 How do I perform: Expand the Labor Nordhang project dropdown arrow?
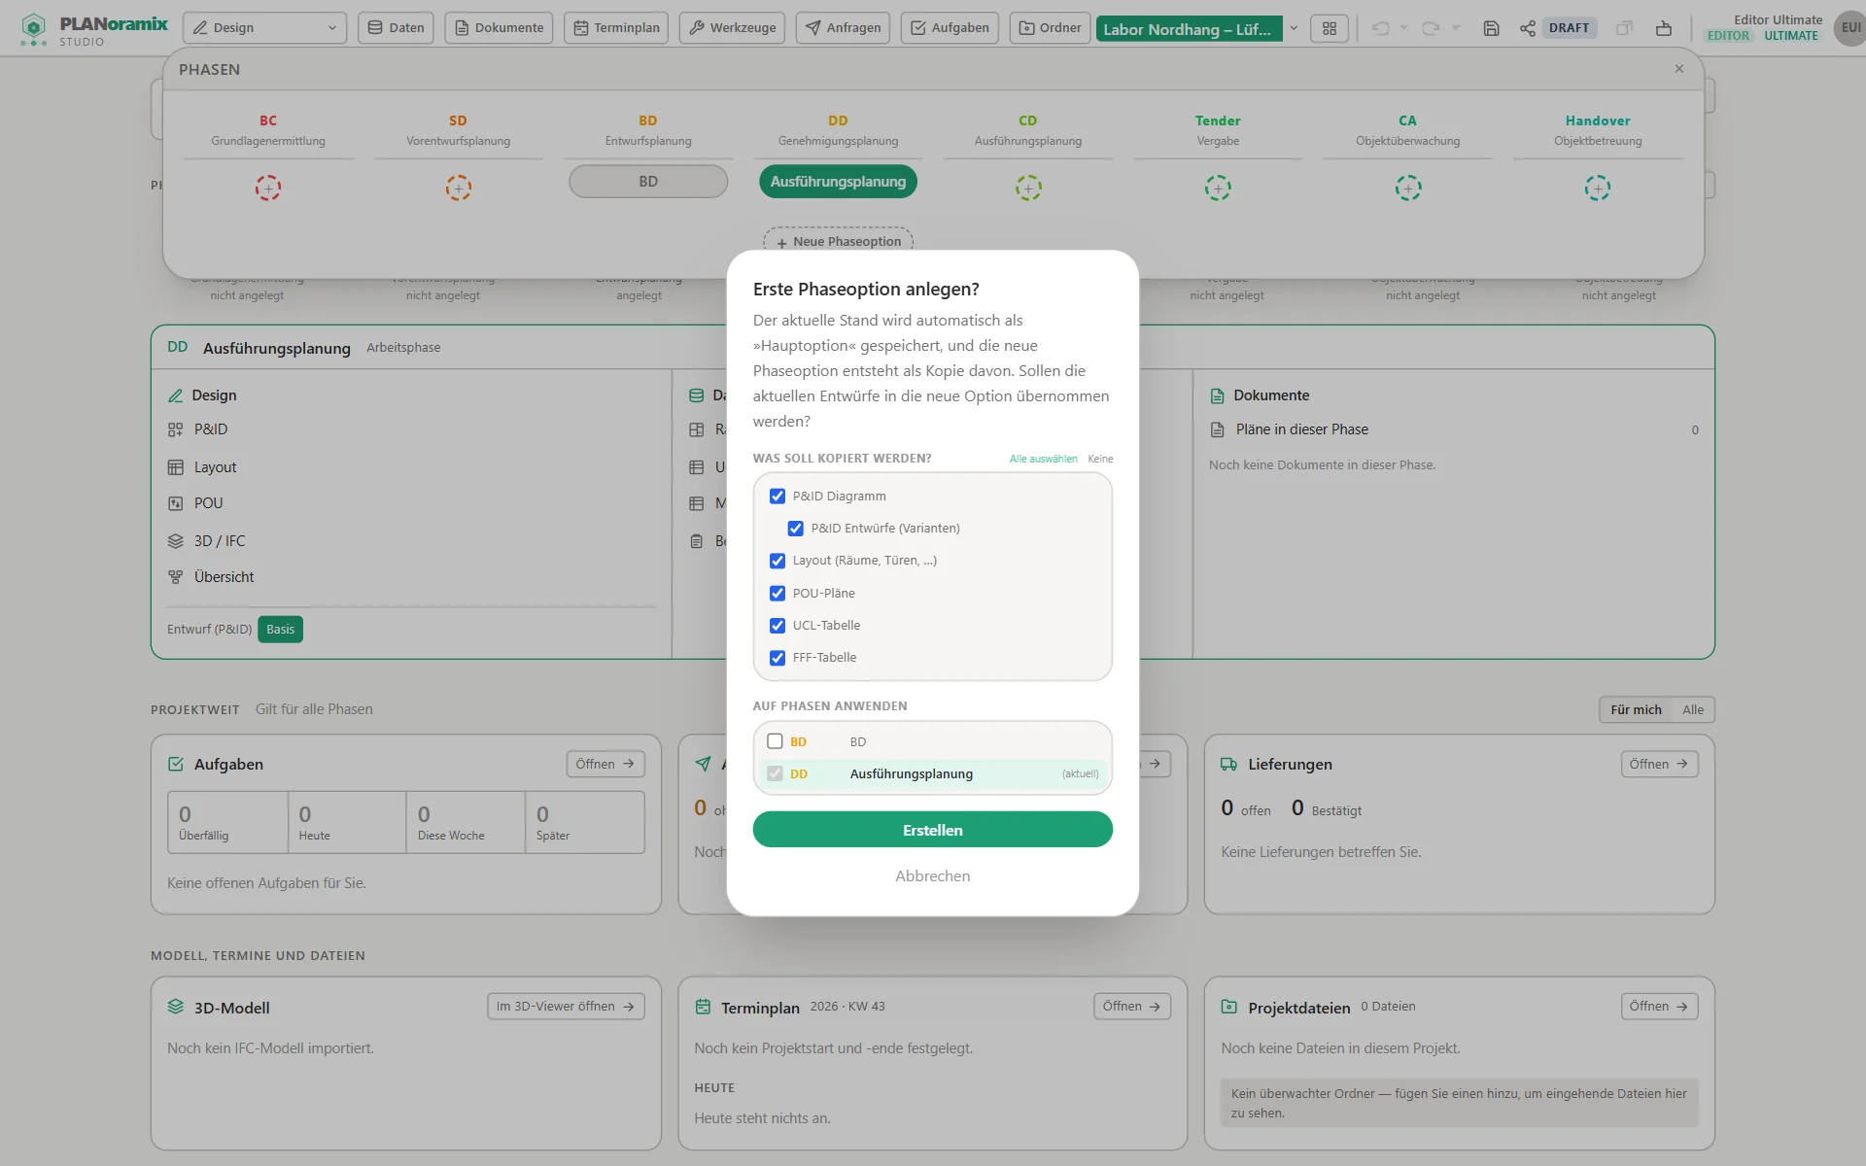[1294, 28]
